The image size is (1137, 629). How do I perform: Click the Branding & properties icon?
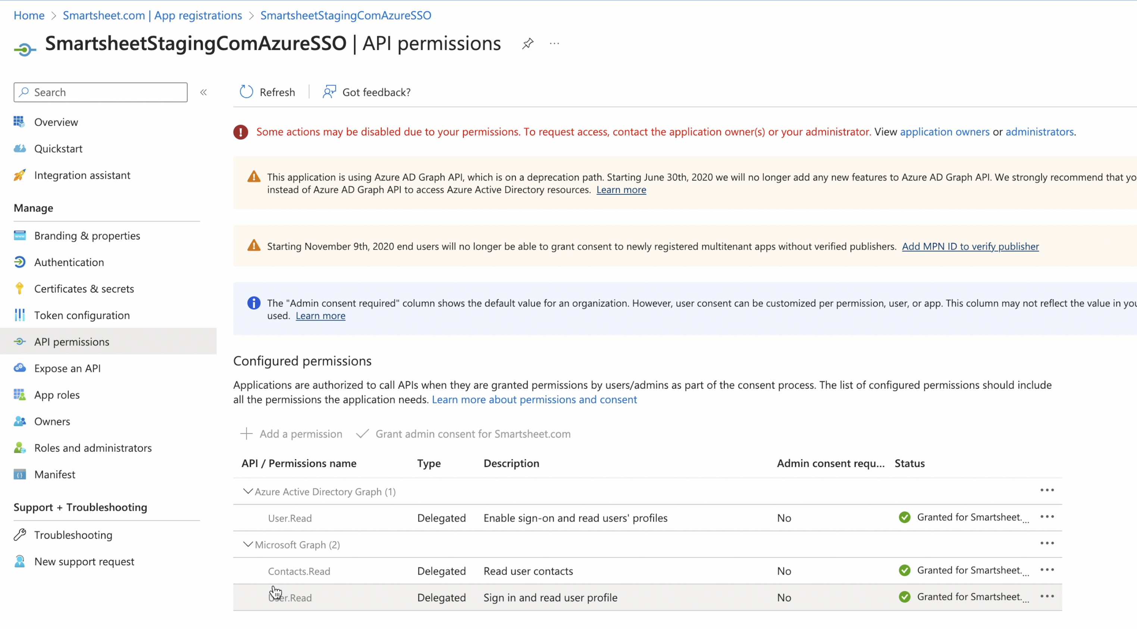19,235
